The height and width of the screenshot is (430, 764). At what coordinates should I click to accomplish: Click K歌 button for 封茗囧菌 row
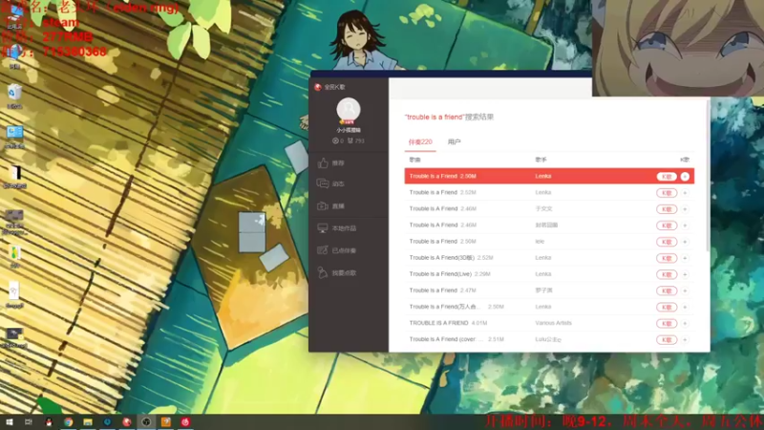coord(667,226)
